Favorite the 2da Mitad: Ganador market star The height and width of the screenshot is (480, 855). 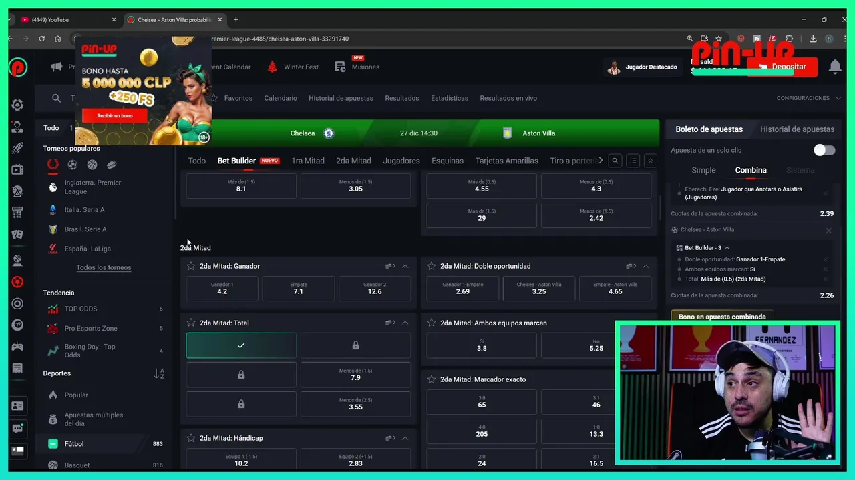191,266
